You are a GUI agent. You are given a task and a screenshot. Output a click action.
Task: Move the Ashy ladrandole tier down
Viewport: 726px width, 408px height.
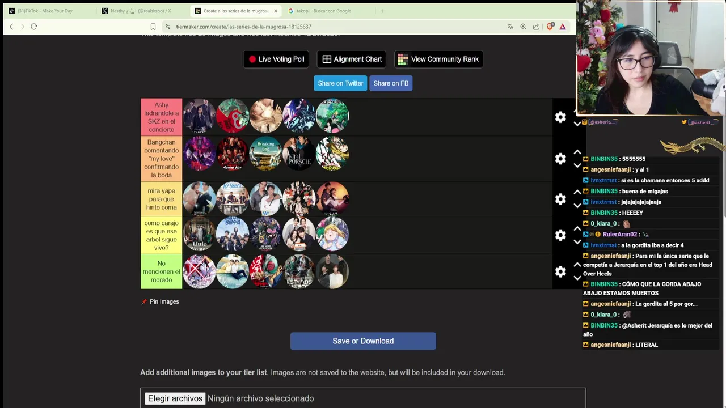tap(577, 124)
